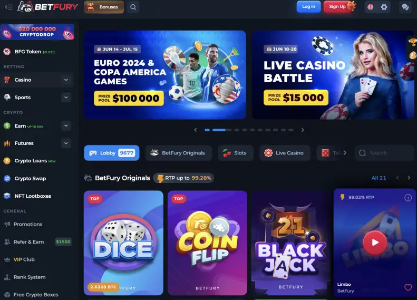
Task: Open the trophy icon at right edge
Action: tap(412, 42)
